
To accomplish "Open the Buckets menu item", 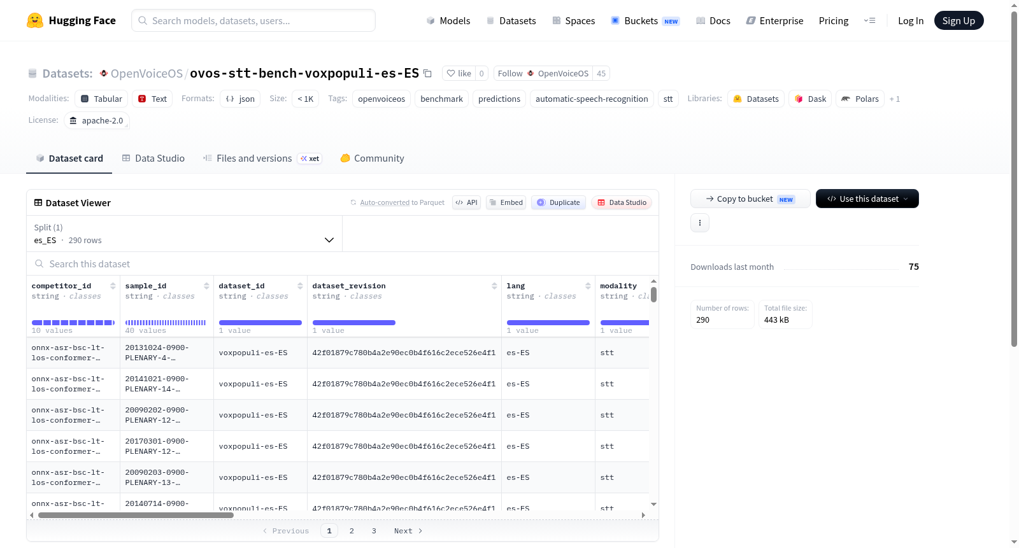I will point(645,20).
